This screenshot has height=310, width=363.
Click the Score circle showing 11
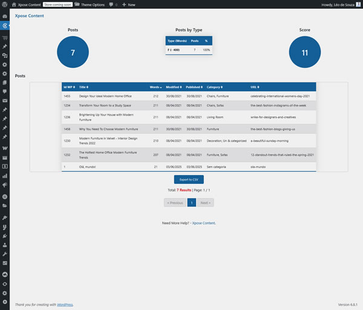click(x=305, y=52)
